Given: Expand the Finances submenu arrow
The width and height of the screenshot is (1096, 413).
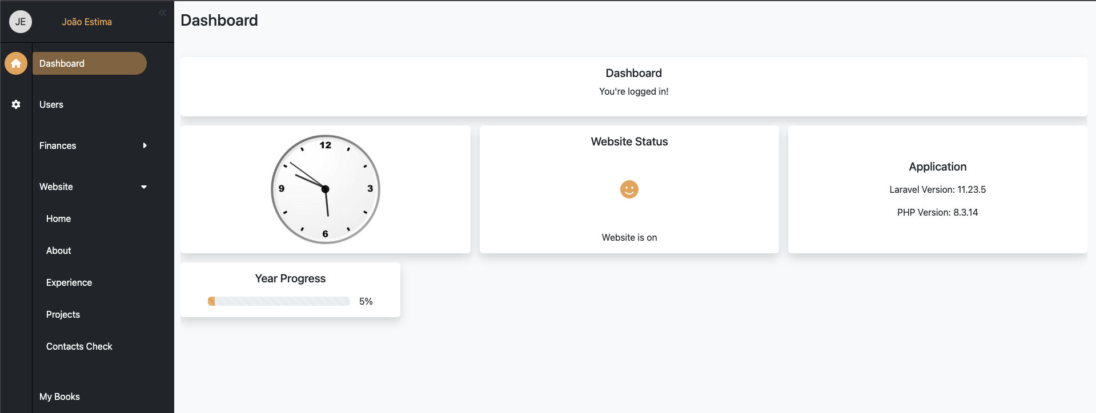Looking at the screenshot, I should [x=144, y=145].
